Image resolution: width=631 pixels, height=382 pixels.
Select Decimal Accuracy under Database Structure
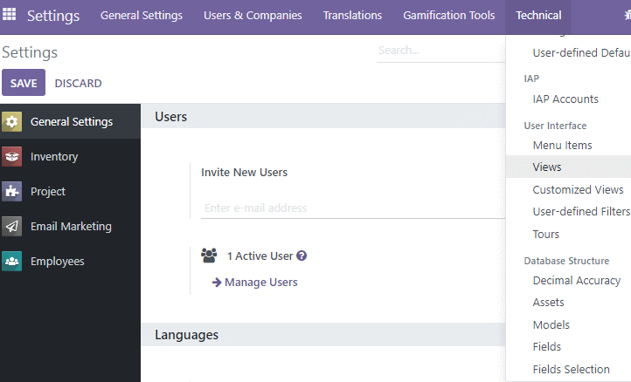click(577, 280)
